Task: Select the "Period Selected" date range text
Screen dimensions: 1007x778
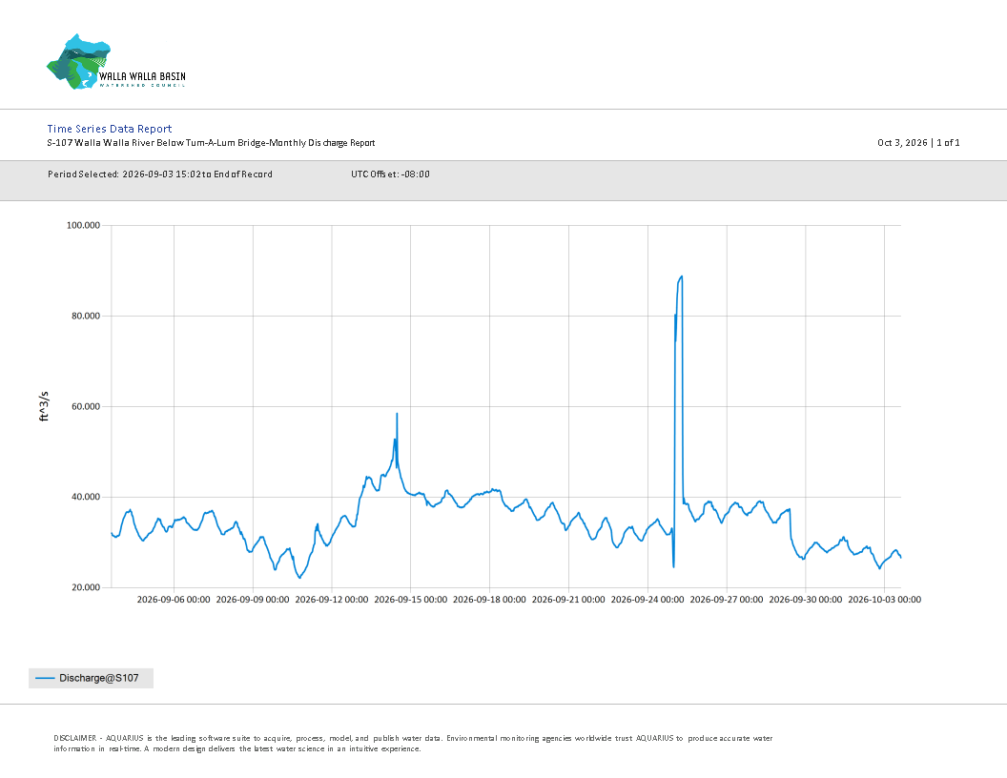Action: click(x=160, y=174)
